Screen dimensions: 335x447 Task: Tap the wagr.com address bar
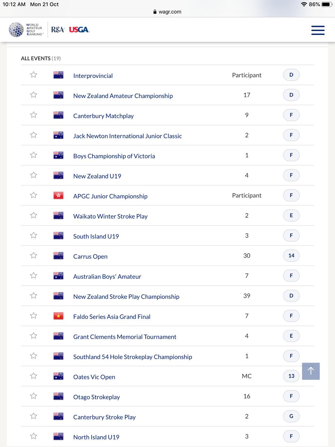[x=167, y=12]
